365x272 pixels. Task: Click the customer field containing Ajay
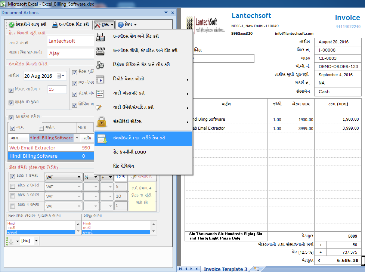(x=71, y=53)
